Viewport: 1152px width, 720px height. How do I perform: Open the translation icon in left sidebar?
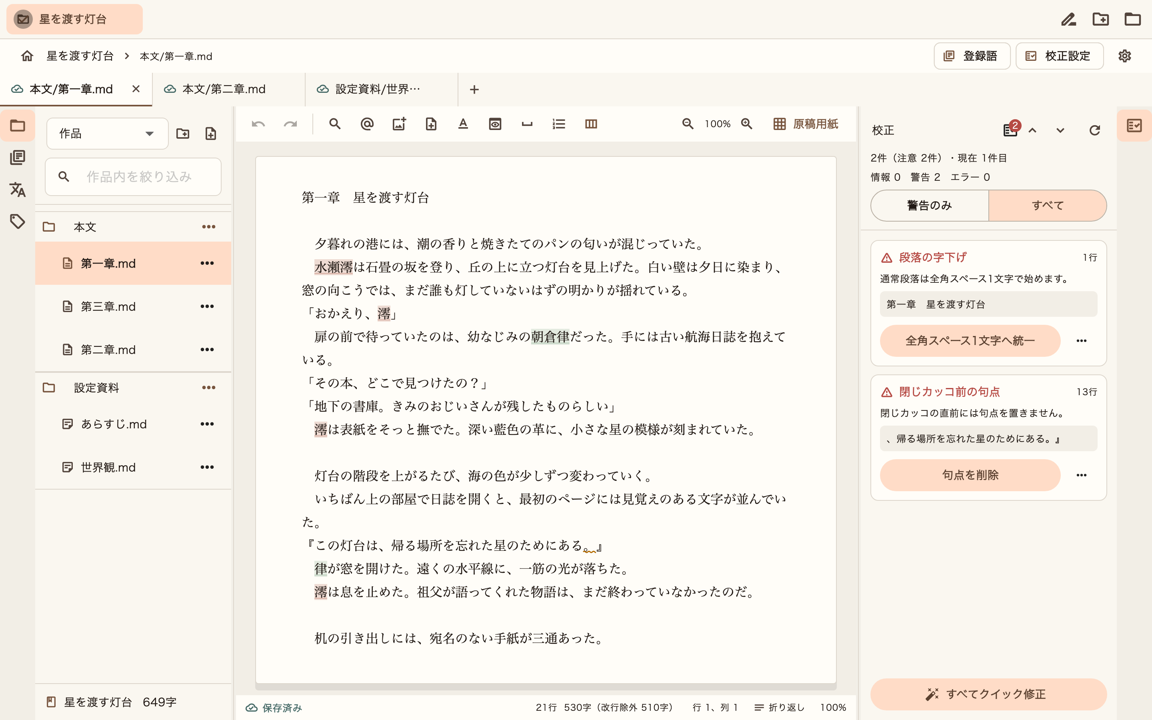click(x=18, y=190)
